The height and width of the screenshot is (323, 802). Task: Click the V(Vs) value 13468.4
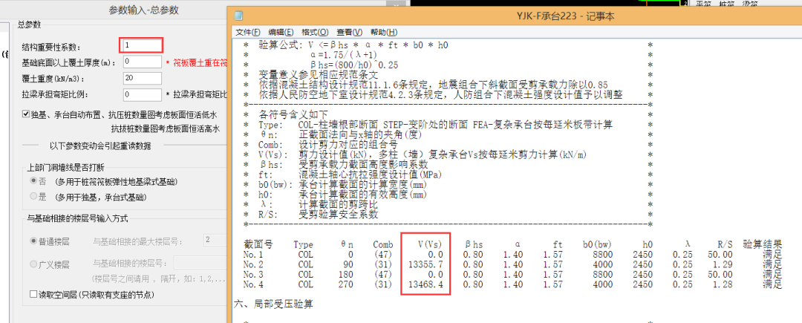[x=425, y=284]
